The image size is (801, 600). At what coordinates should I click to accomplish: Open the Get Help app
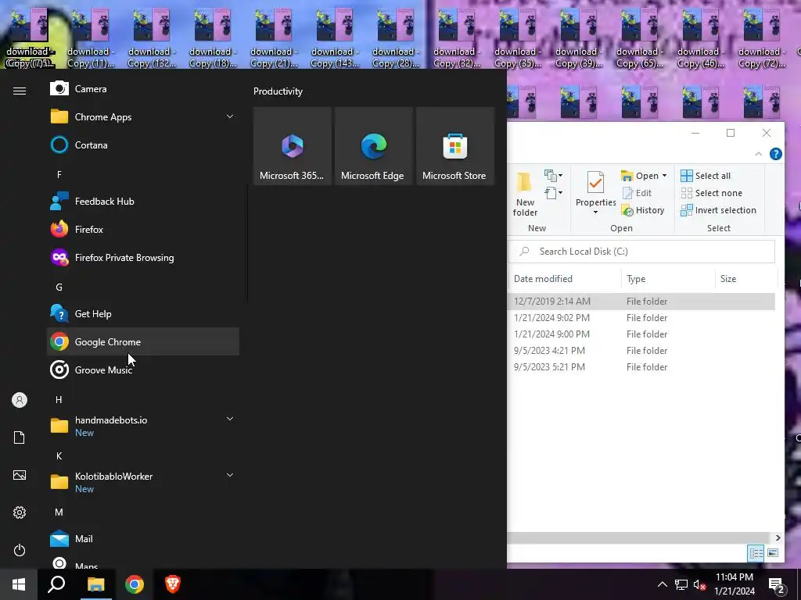(143, 314)
